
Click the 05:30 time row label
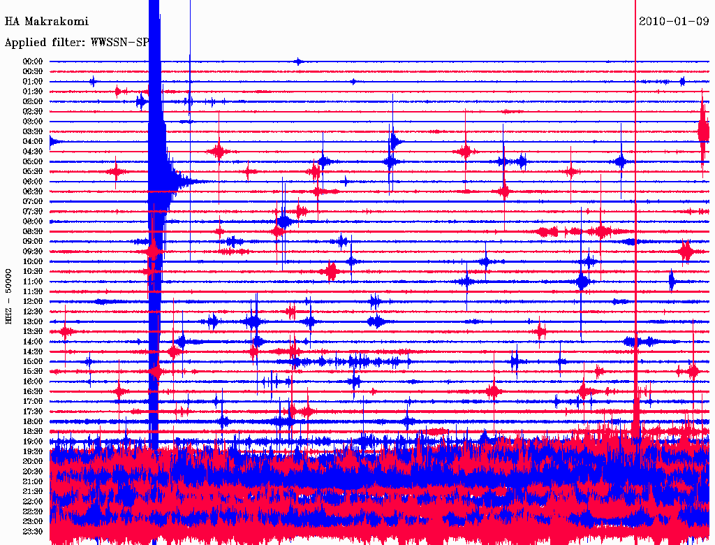[33, 172]
